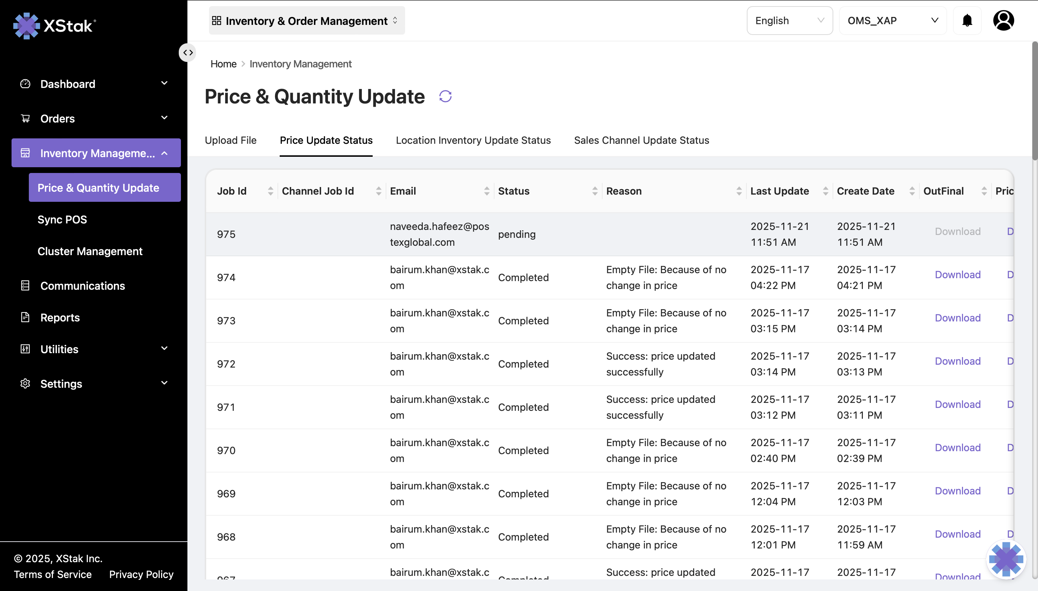Toggle sort on Status column

[x=595, y=191]
